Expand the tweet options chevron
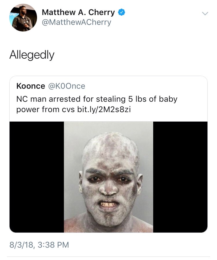This screenshot has height=260, width=217. (205, 13)
